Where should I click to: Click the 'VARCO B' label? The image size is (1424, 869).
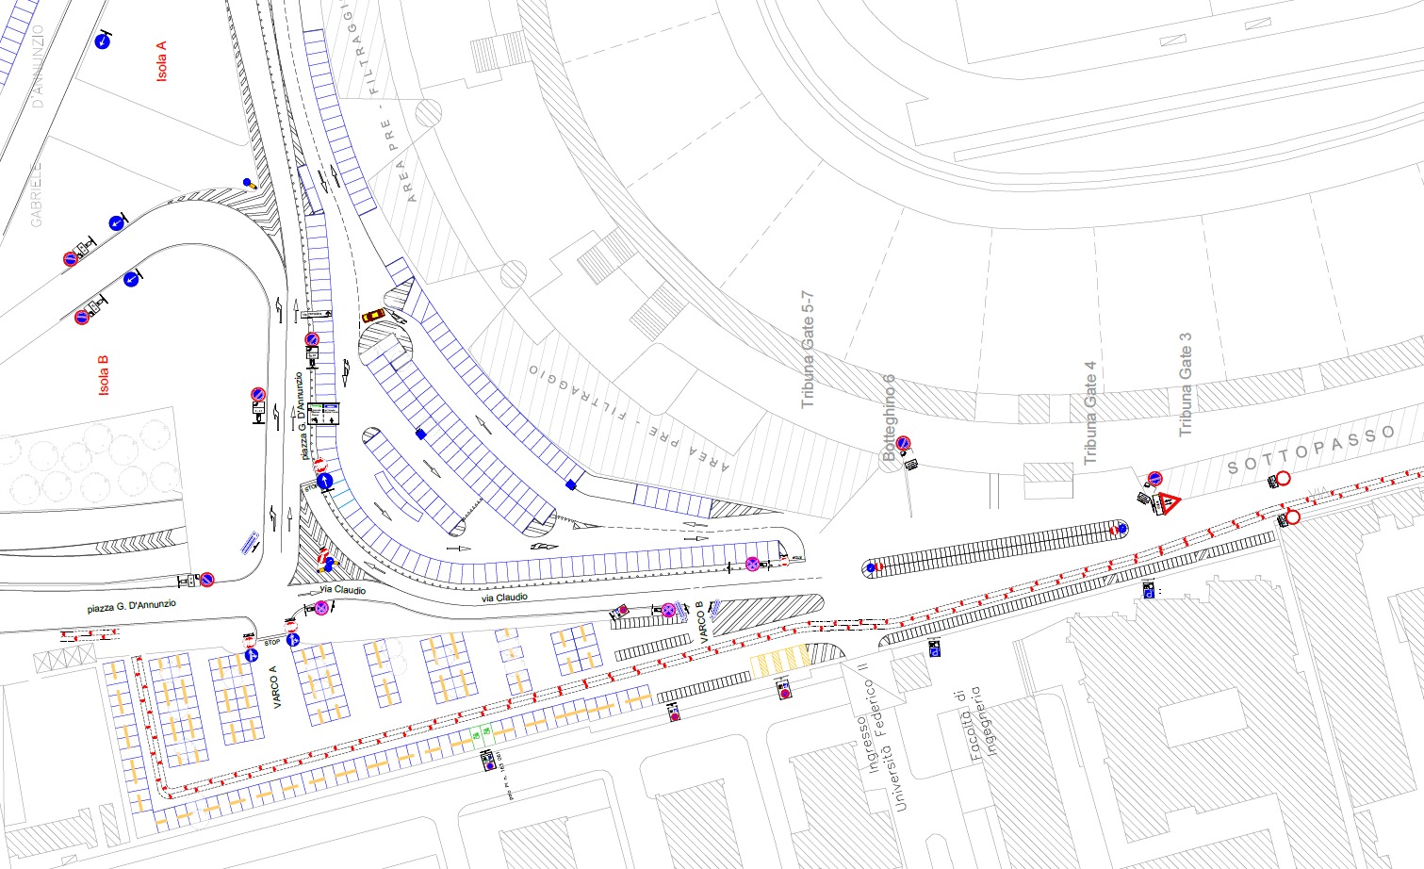coord(700,623)
